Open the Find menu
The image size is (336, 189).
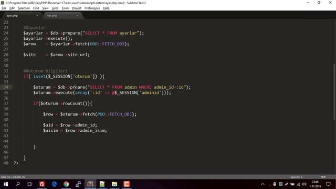point(36,8)
